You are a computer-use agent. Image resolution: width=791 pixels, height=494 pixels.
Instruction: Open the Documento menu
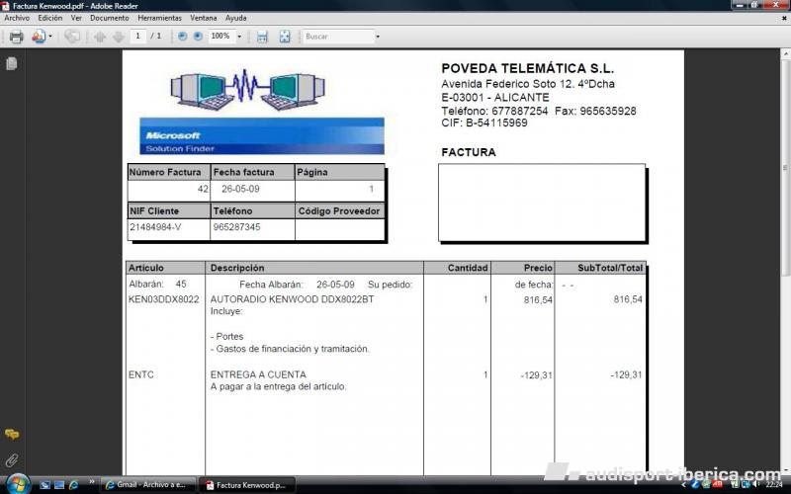click(x=110, y=18)
